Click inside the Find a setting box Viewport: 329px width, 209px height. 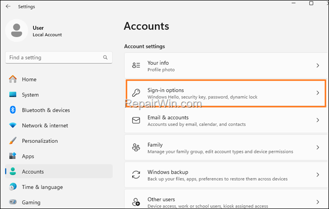pyautogui.click(x=59, y=57)
